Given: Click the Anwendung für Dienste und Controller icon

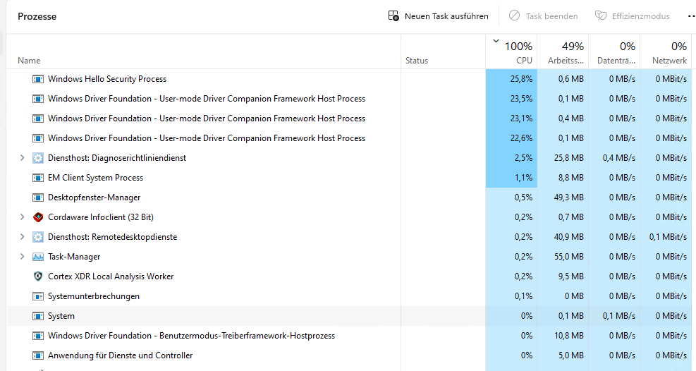Looking at the screenshot, I should [x=38, y=355].
